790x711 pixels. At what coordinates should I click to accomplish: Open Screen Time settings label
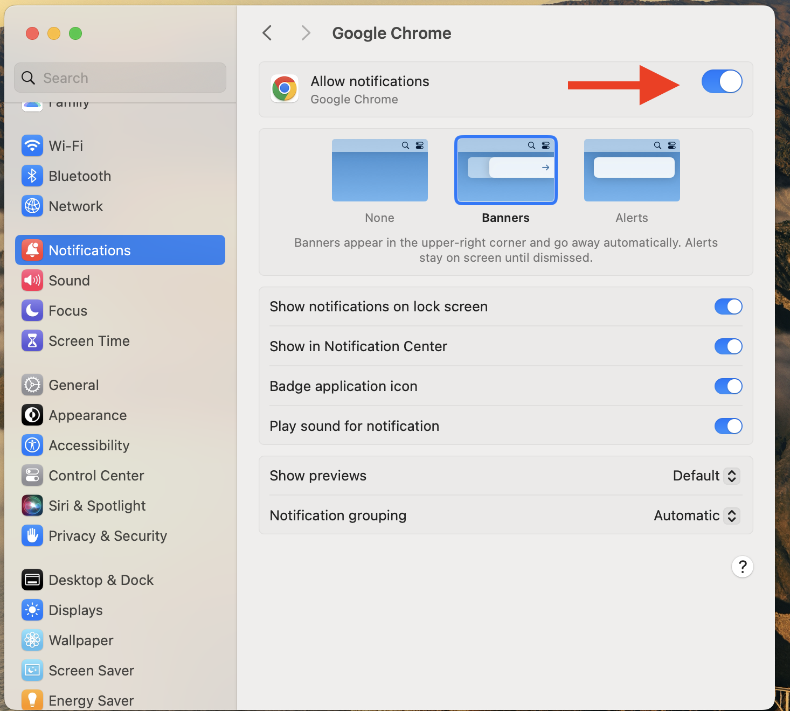[89, 341]
